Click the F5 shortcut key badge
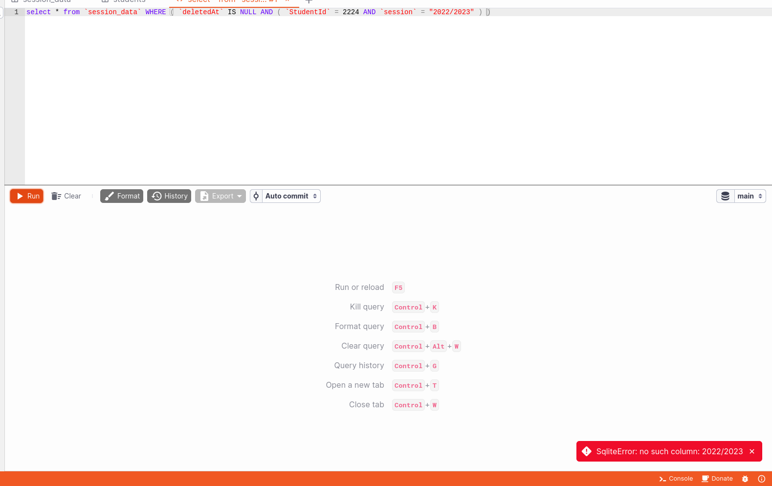Screen dimensions: 772x486 (398, 287)
